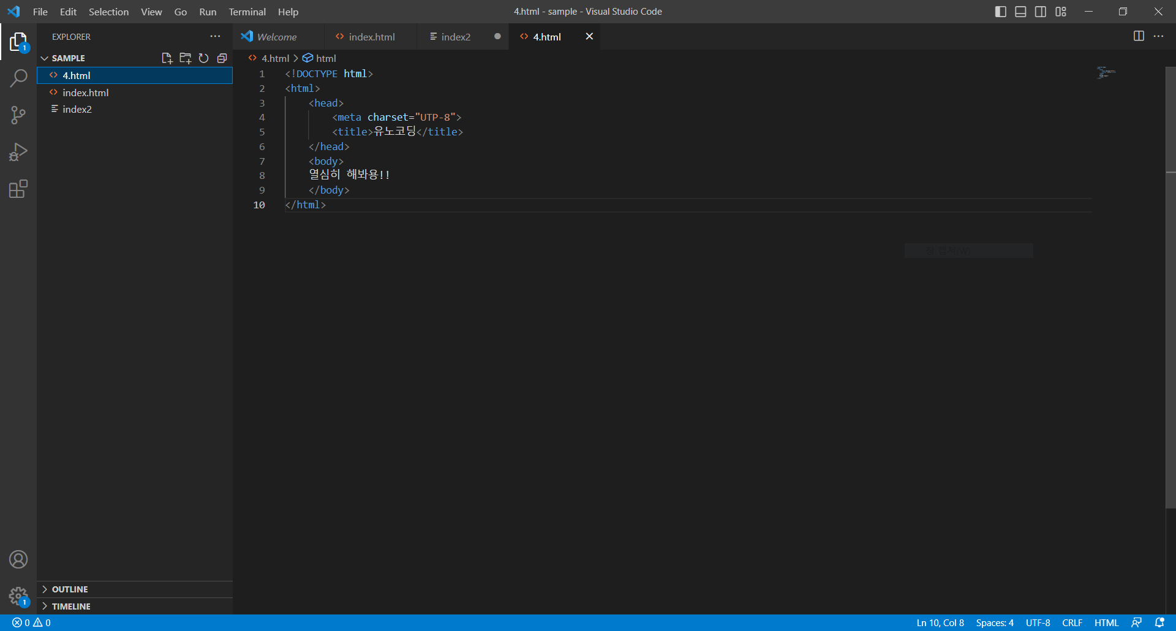Place cursor on line 4 meta charset

(x=397, y=117)
